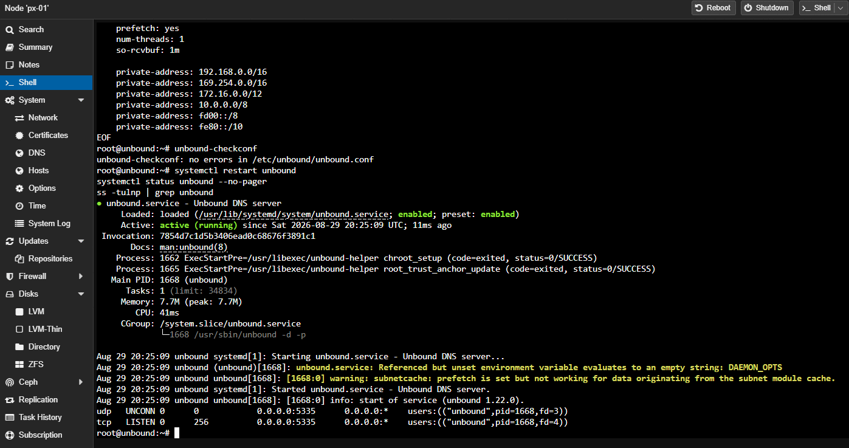Reboot the node px-01

click(713, 8)
